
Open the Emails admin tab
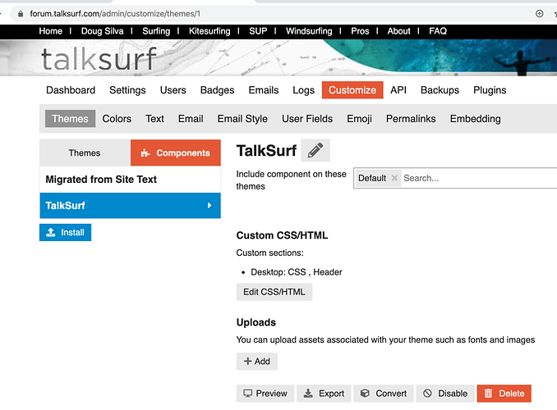click(x=264, y=90)
